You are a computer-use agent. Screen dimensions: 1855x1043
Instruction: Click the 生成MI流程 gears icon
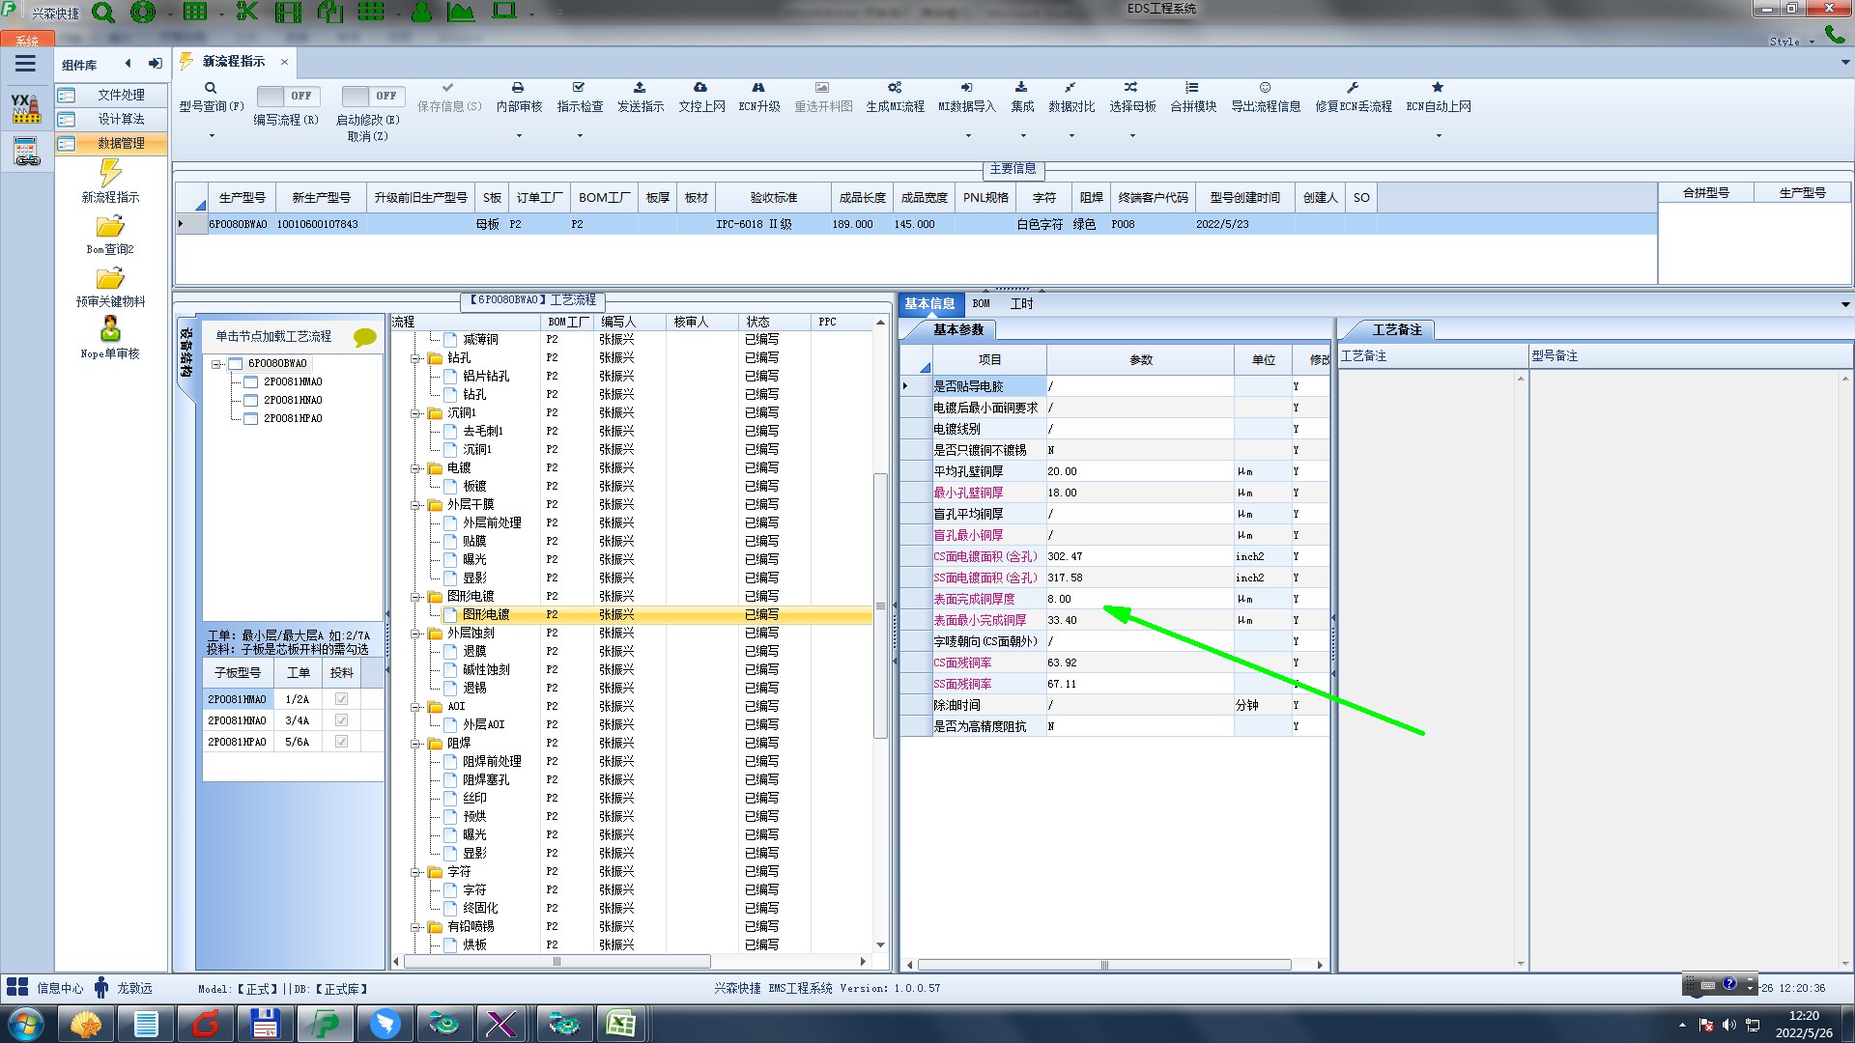895,88
